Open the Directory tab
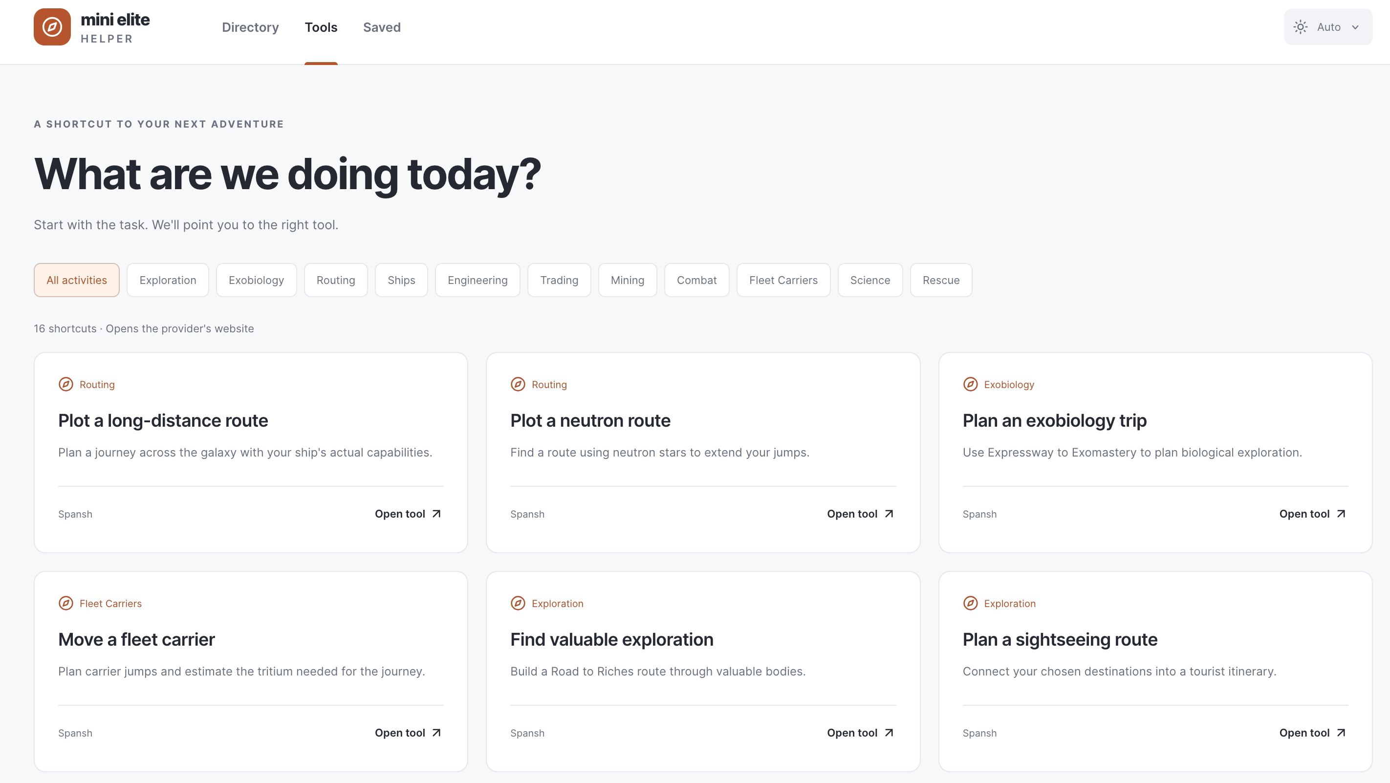Screen dimensions: 1390x783 pos(250,27)
